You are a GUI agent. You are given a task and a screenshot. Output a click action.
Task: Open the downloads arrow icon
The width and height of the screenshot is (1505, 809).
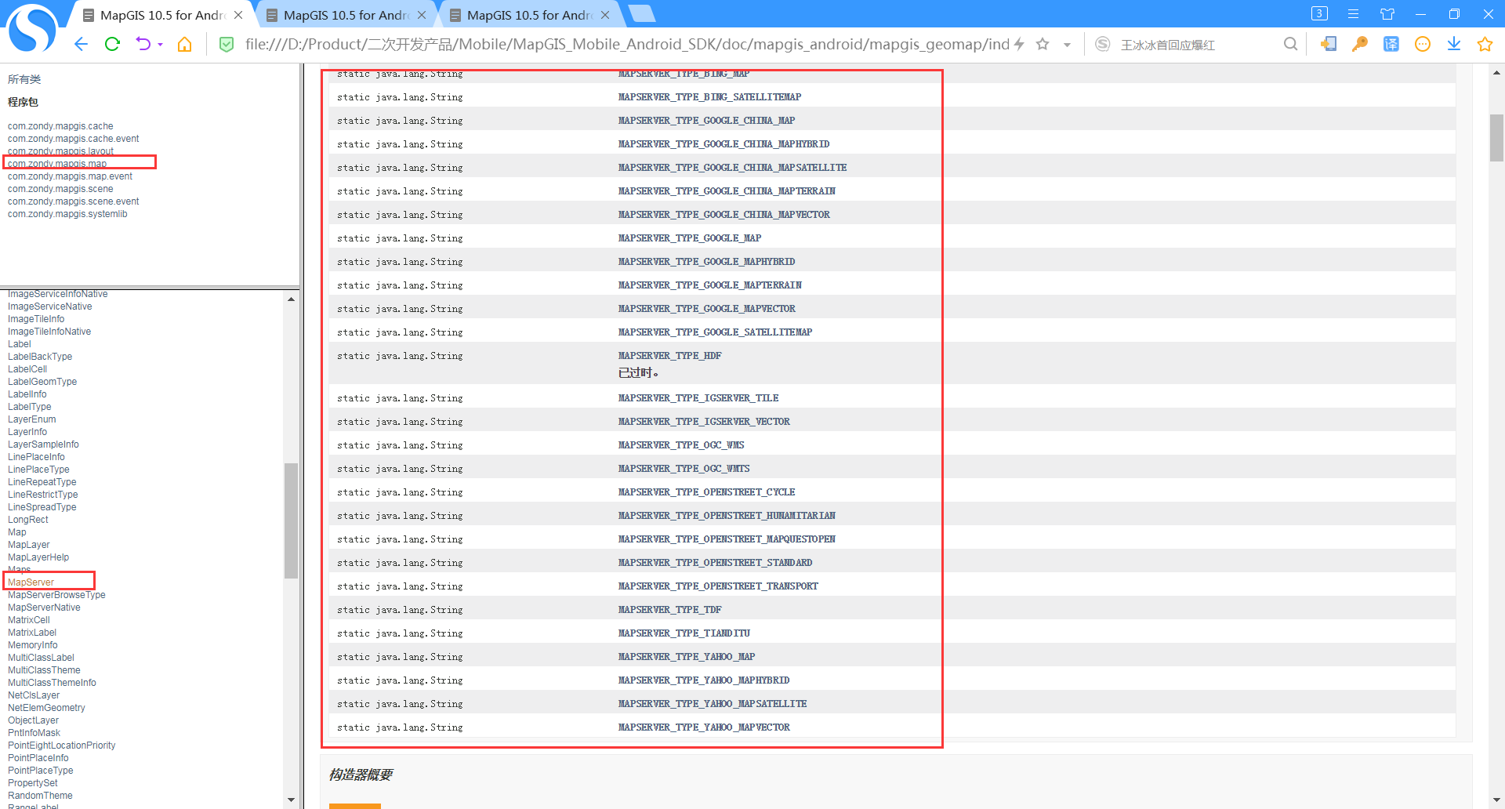1454,45
